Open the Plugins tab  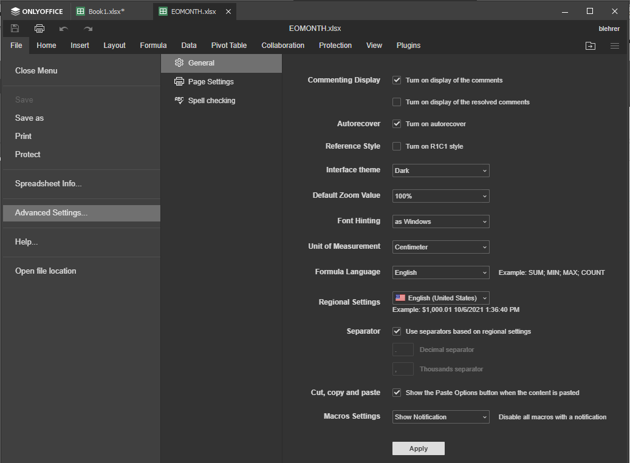click(408, 46)
